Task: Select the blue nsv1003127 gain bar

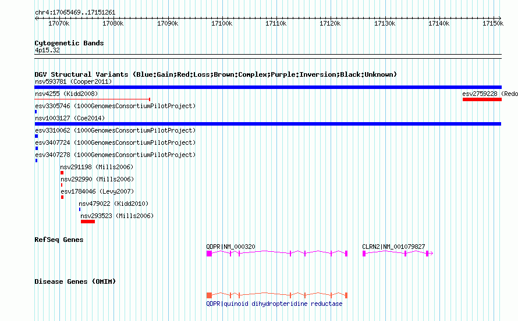Action: coord(268,124)
